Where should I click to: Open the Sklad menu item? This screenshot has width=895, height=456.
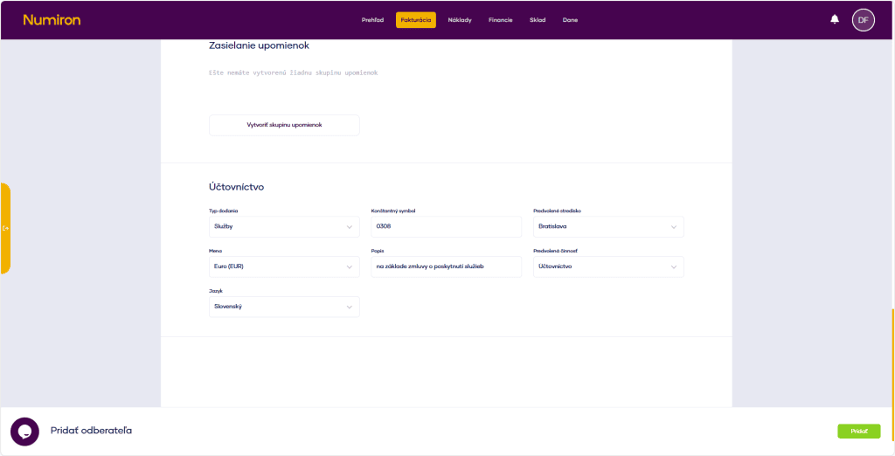538,20
